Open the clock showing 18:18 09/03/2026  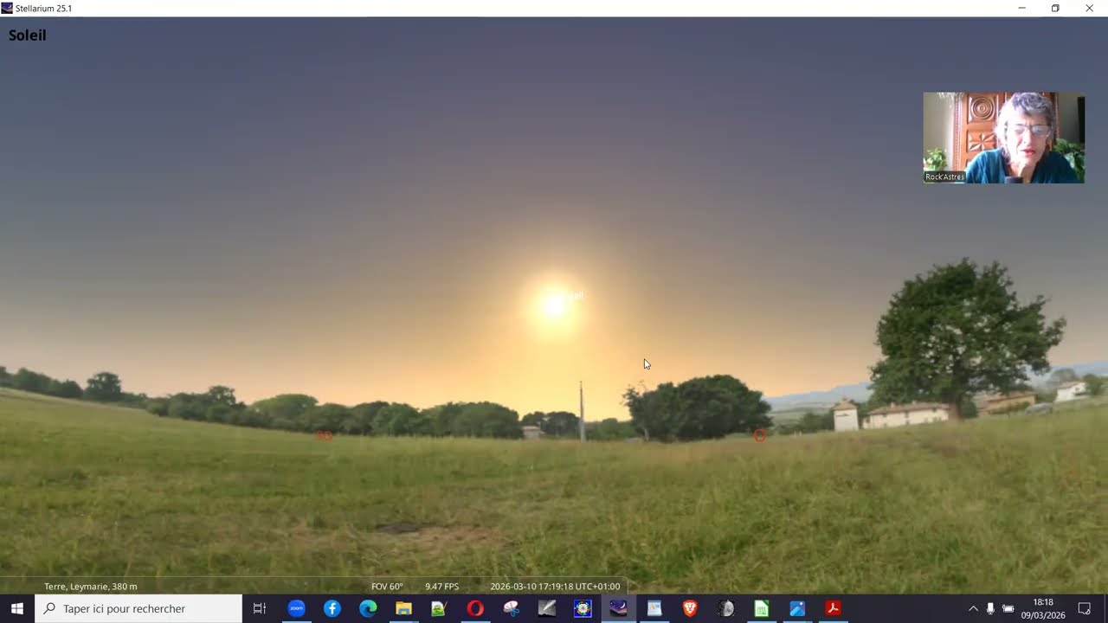tap(1043, 608)
